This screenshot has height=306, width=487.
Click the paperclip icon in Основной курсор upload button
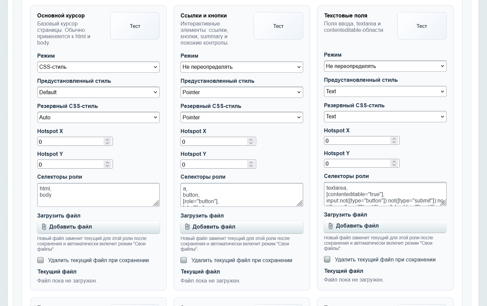(44, 227)
